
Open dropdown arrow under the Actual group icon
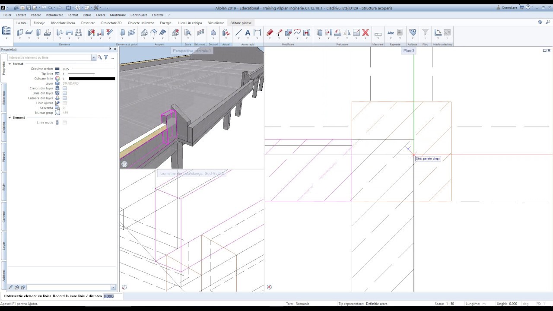click(x=226, y=39)
